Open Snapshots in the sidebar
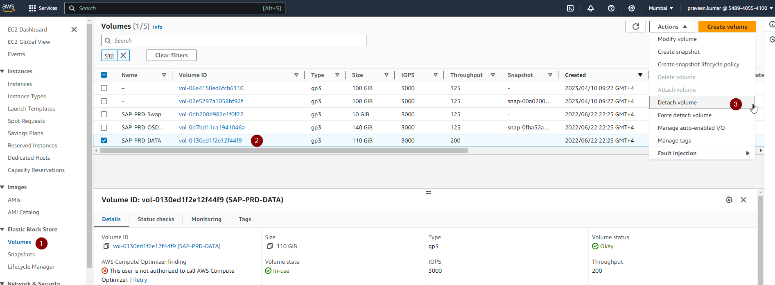Viewport: 775px width, 285px height. tap(21, 254)
